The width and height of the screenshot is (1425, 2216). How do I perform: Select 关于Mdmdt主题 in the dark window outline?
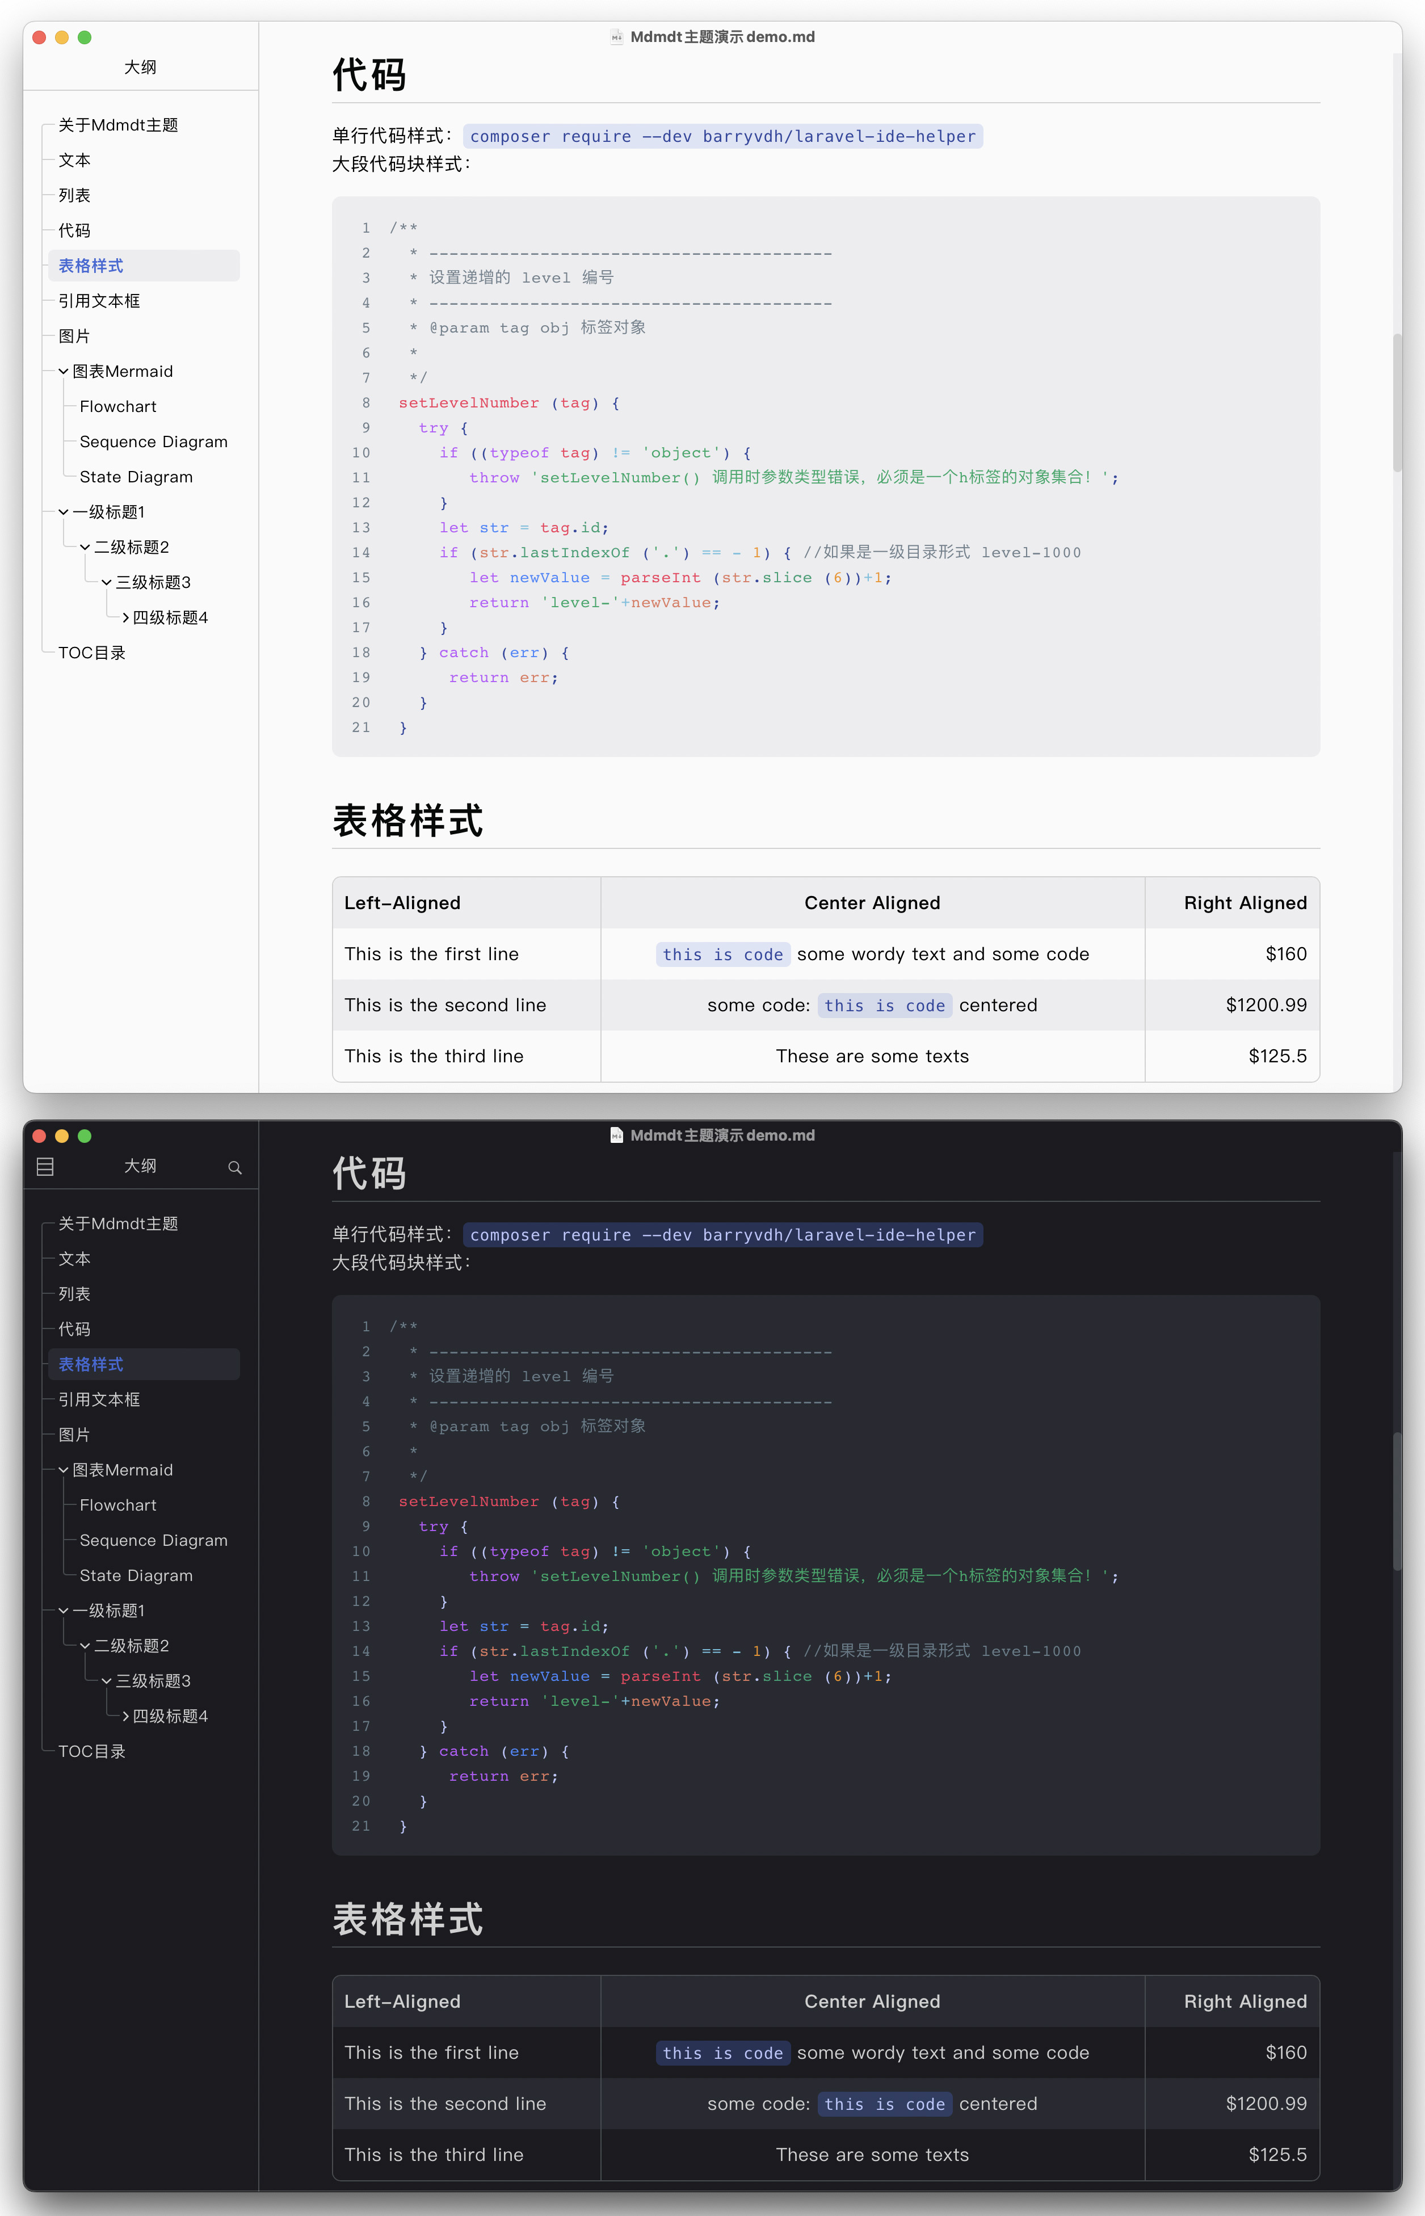[119, 1224]
